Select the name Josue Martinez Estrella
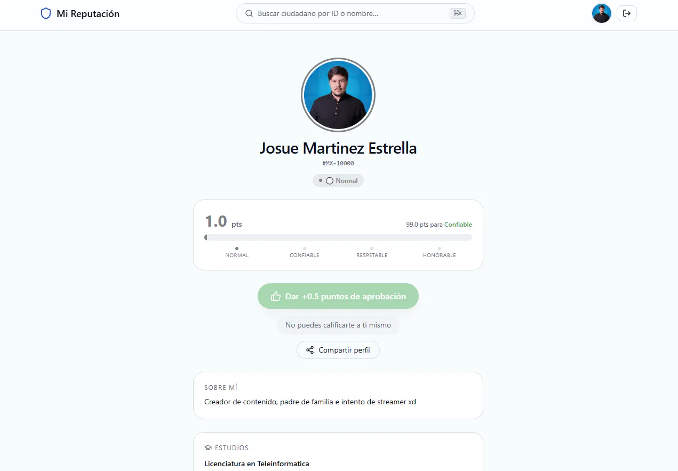This screenshot has width=678, height=471. pyautogui.click(x=338, y=148)
